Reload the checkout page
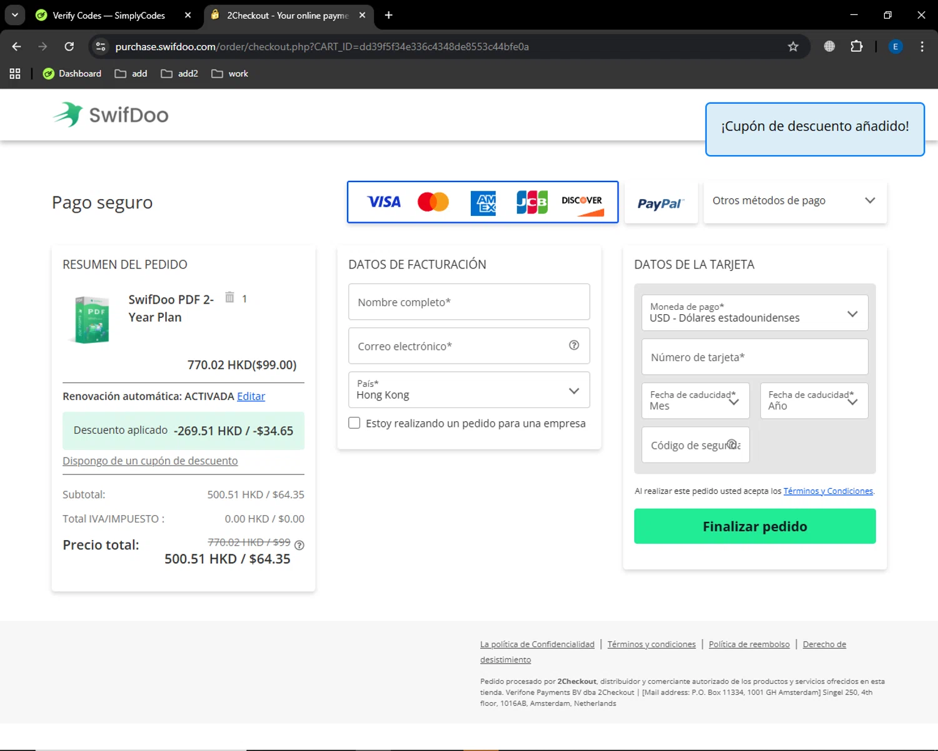 click(x=69, y=46)
